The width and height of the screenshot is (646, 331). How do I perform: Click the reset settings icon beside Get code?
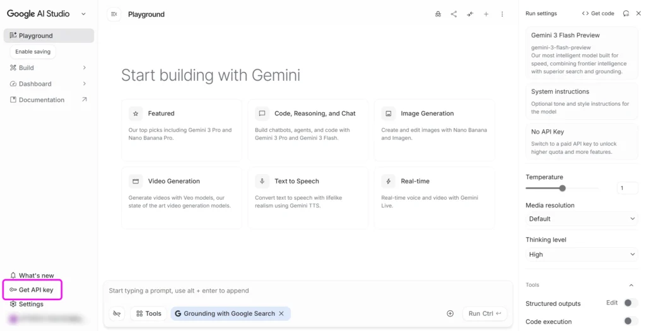tap(626, 13)
